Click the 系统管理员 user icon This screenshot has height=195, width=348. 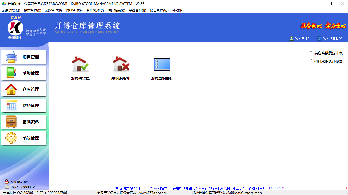pyautogui.click(x=291, y=38)
